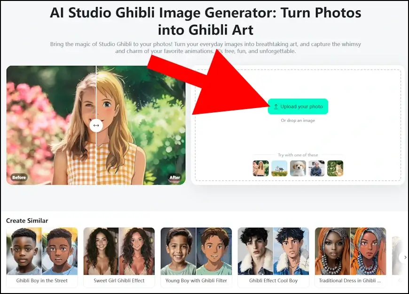Click the Or drop an image text
409x294 pixels.
(298, 120)
